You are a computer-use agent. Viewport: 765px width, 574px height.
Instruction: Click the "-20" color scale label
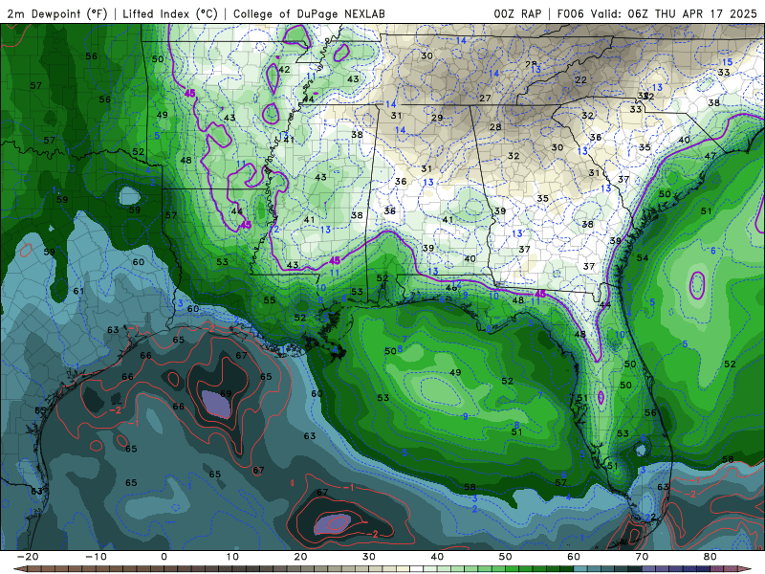coord(28,557)
